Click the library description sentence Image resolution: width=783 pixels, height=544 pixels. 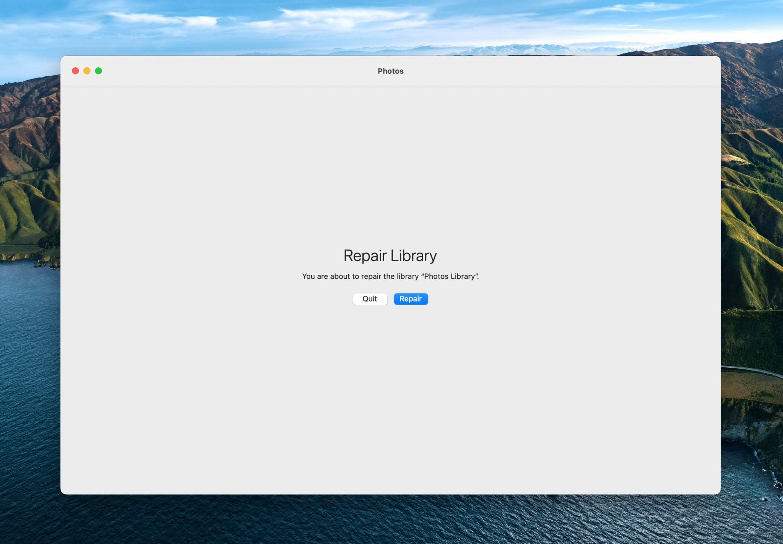click(390, 276)
